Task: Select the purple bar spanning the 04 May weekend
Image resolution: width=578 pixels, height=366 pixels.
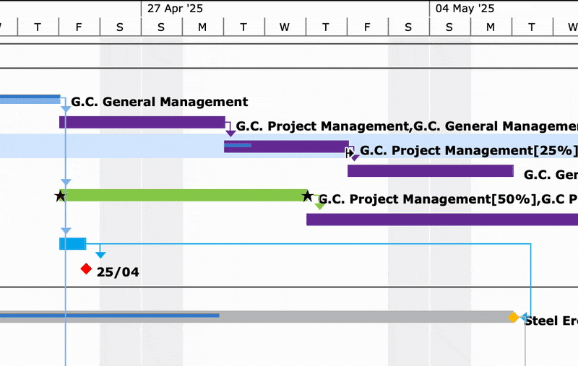Action: coord(431,171)
